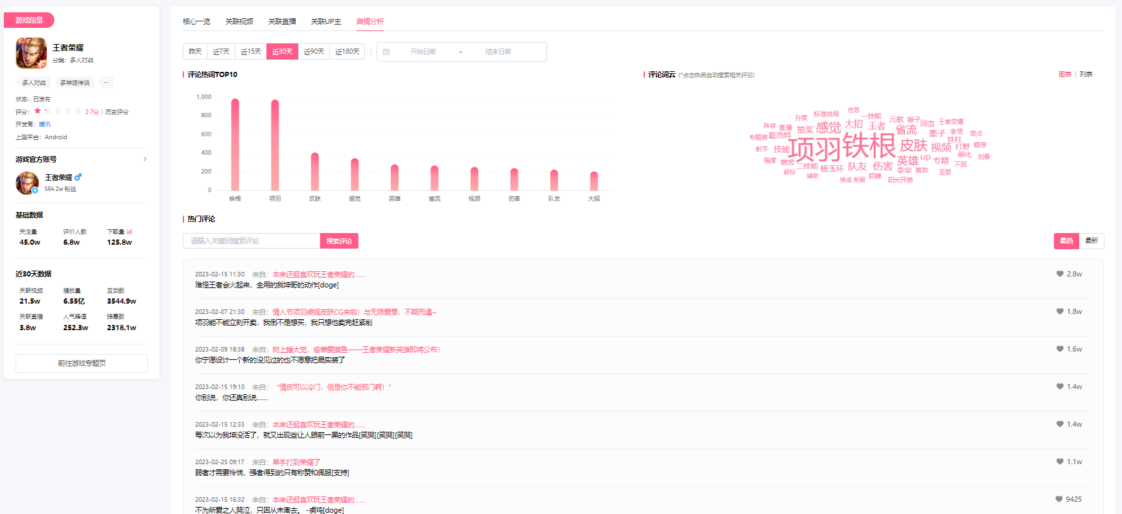
Task: Click the word 视频 in the word cloud
Action: click(941, 147)
